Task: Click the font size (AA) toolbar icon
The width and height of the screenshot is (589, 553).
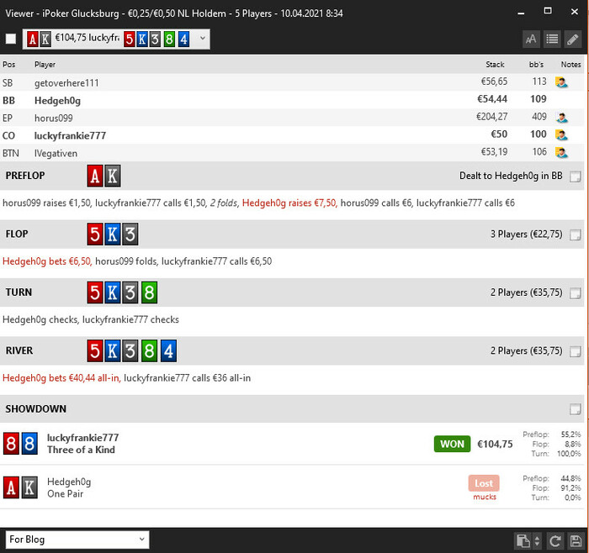Action: coord(531,39)
